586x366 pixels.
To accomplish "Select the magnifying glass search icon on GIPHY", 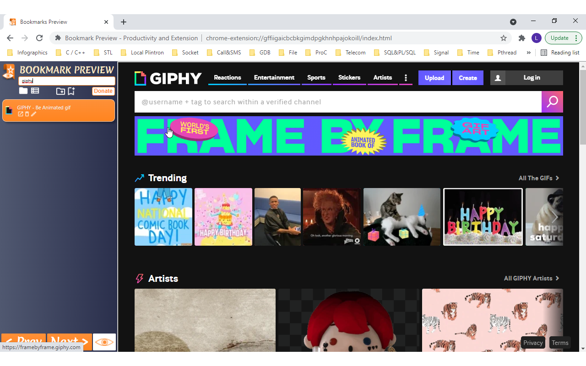I will point(552,102).
